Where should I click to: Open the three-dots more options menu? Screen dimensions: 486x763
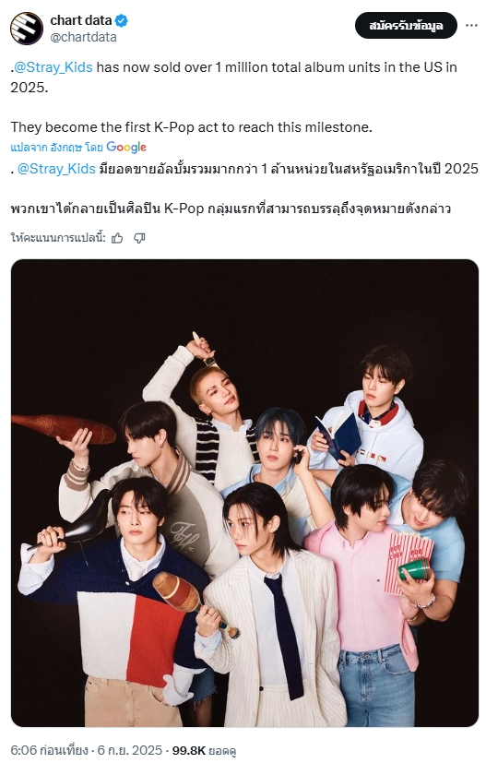471,25
